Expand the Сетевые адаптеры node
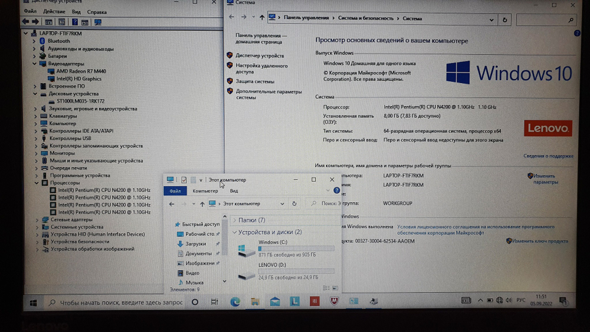This screenshot has width=590, height=332. pyautogui.click(x=37, y=219)
